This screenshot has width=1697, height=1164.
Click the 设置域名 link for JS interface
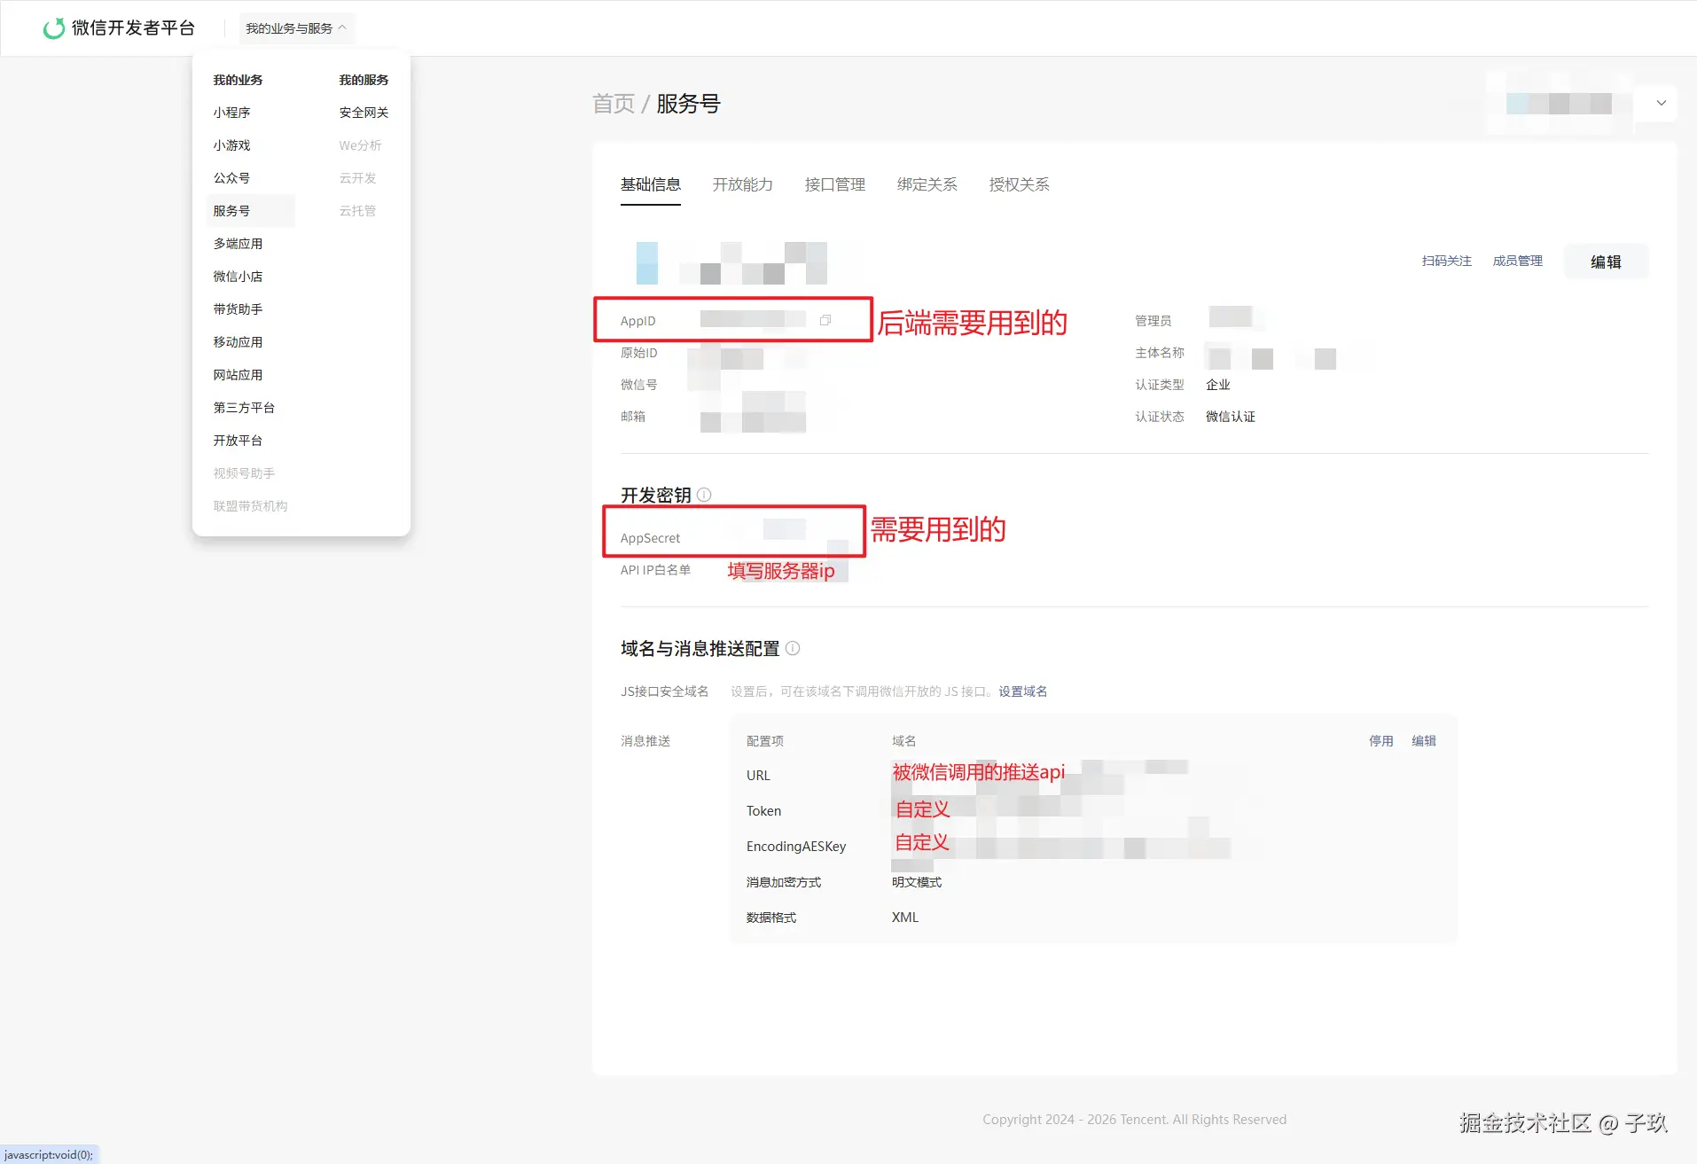[1021, 691]
